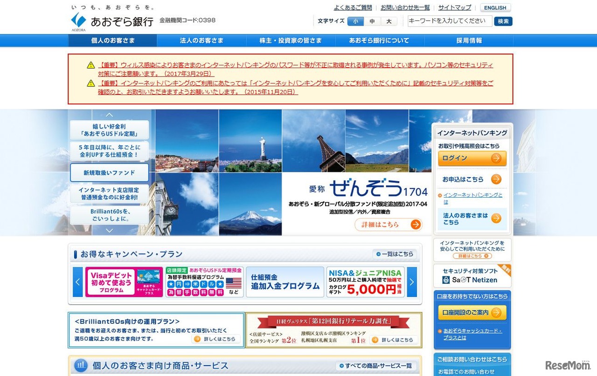Viewport: 597px width, 376px height.
Task: Click 詳しくはこちら in the Brilliant60s plan box
Action: [x=215, y=339]
